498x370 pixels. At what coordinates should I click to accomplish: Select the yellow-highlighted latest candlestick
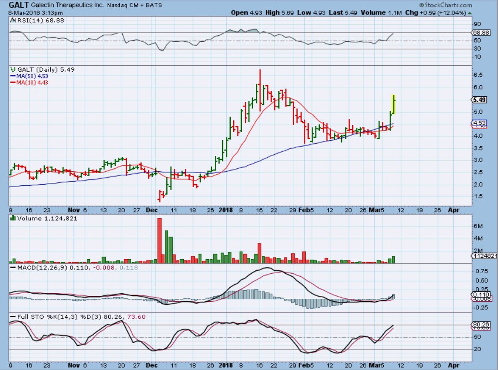[x=394, y=104]
